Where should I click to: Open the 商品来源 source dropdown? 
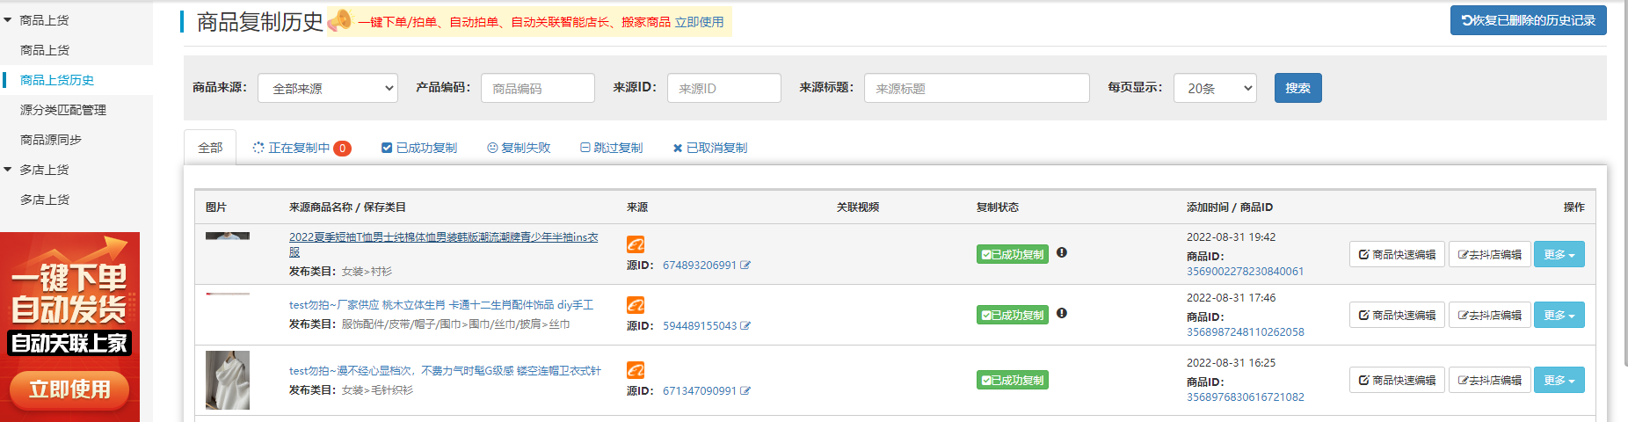[x=327, y=88]
